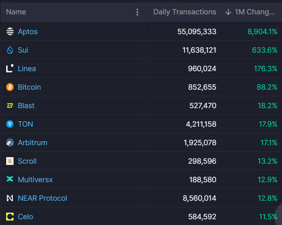Click the descending sort arrow icon

[x=228, y=12]
